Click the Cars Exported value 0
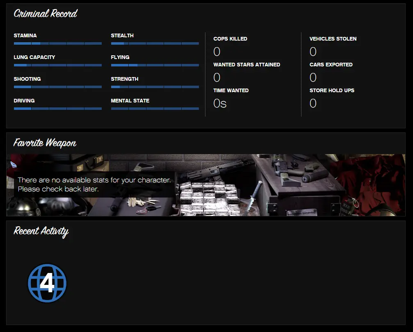This screenshot has height=332, width=413. [x=313, y=77]
